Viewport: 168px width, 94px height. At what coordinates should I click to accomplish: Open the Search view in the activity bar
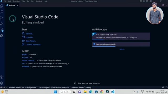click(2, 12)
